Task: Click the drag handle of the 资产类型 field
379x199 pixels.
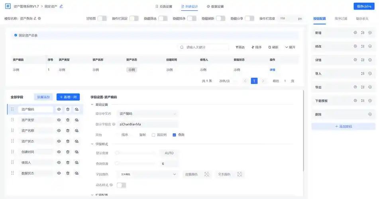Action: [x=13, y=120]
